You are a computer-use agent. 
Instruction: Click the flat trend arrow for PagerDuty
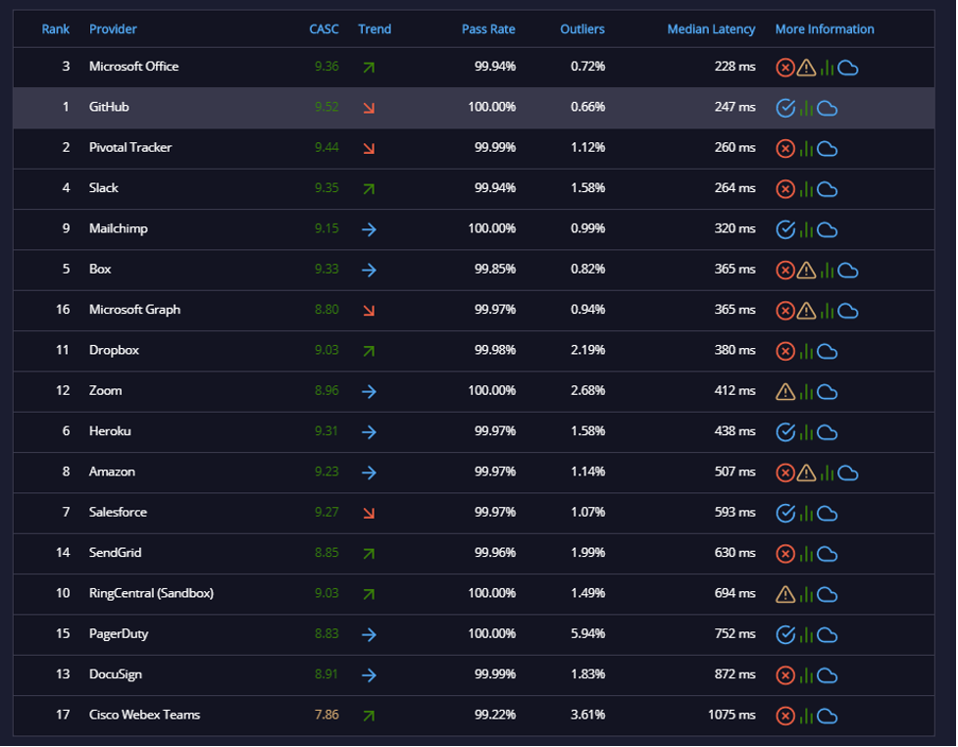(369, 634)
